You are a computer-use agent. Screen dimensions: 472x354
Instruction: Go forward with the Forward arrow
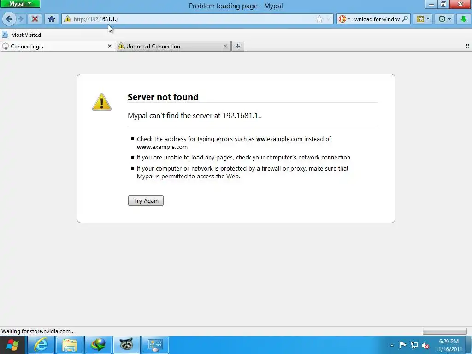pyautogui.click(x=20, y=19)
